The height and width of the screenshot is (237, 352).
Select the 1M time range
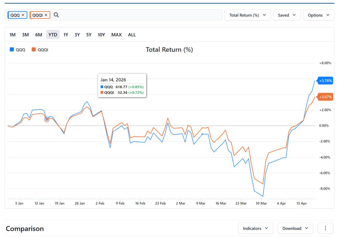12,35
